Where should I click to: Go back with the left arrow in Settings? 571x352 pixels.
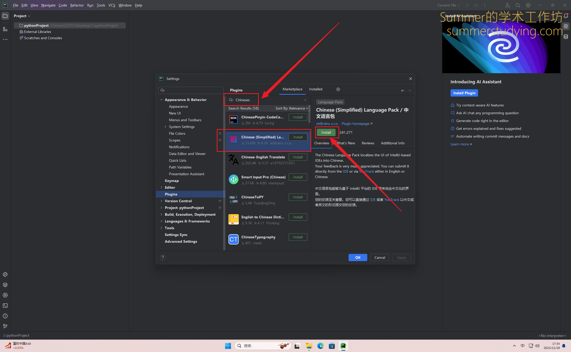(403, 91)
